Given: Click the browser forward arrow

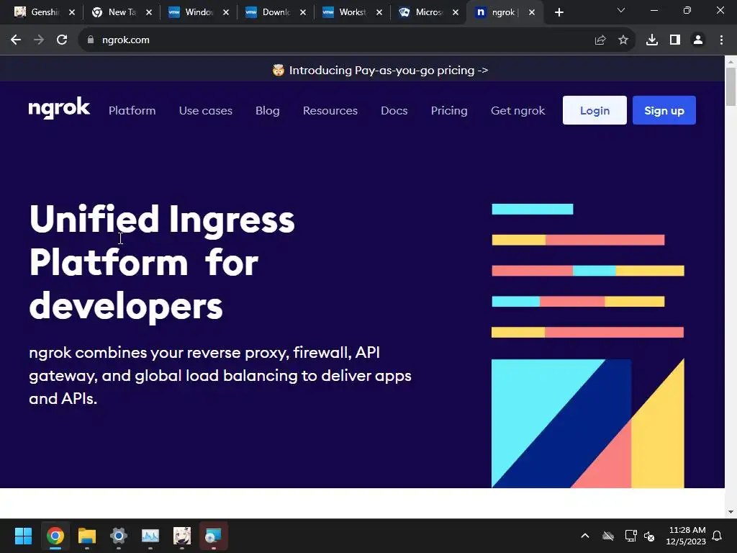Looking at the screenshot, I should pyautogui.click(x=39, y=40).
